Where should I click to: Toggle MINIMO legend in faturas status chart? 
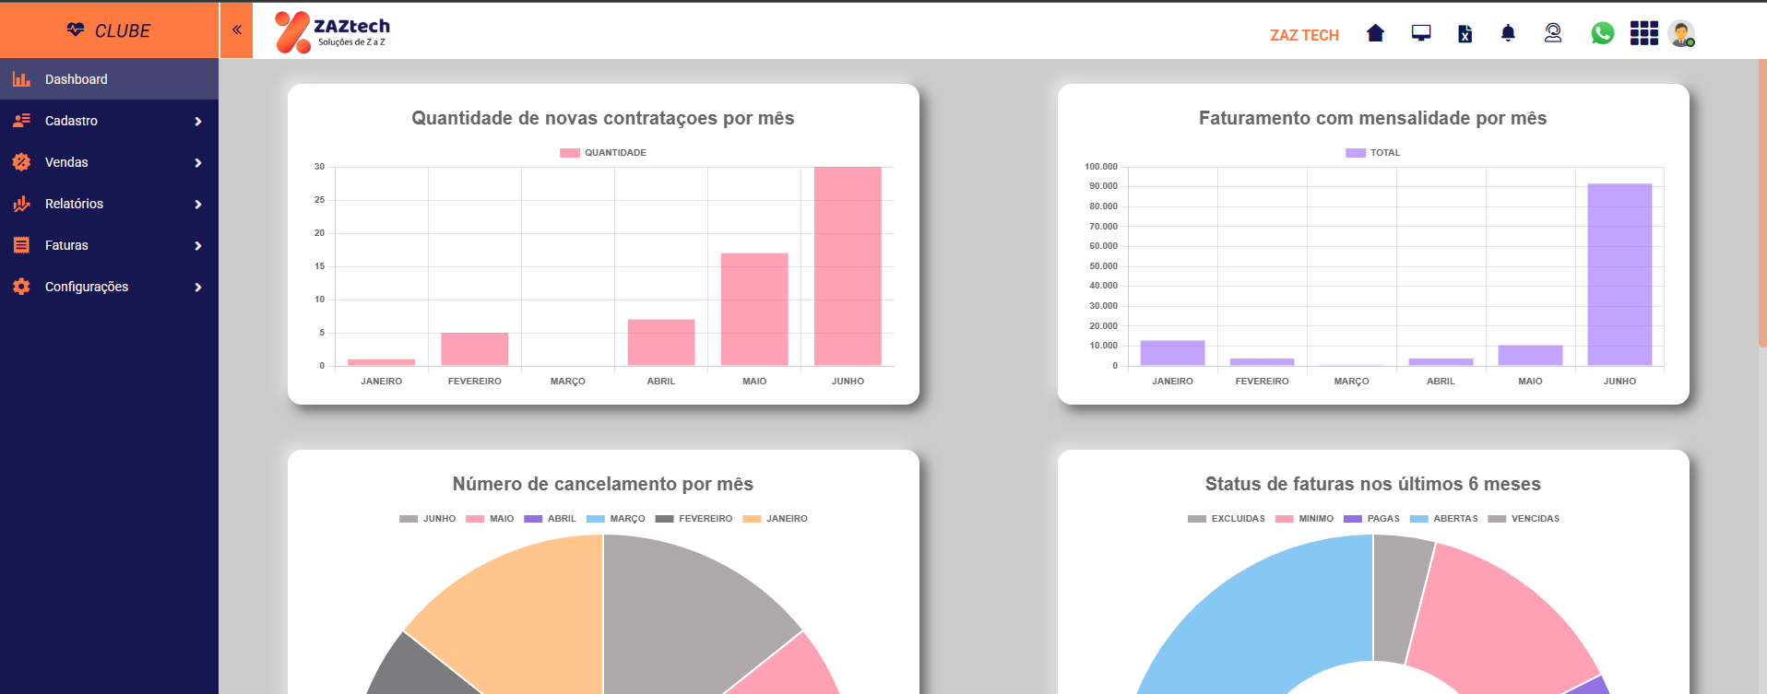tap(1304, 519)
